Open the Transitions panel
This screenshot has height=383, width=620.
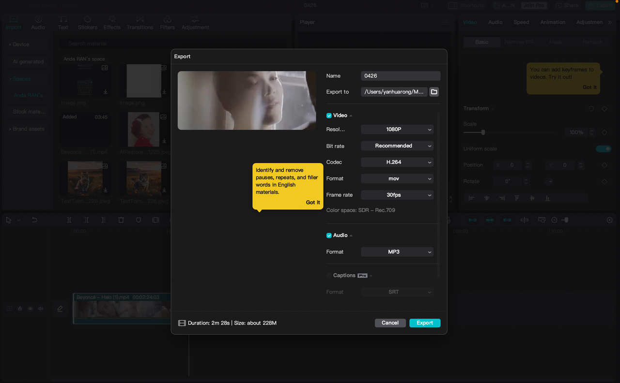139,22
